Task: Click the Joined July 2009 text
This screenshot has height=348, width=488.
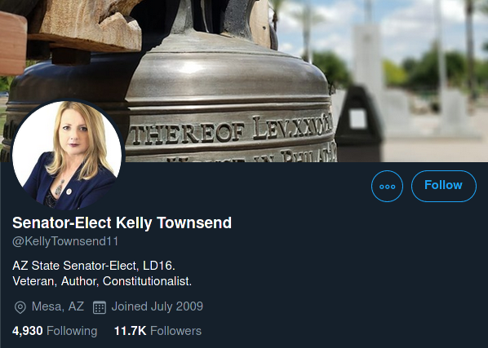Action: [x=157, y=306]
